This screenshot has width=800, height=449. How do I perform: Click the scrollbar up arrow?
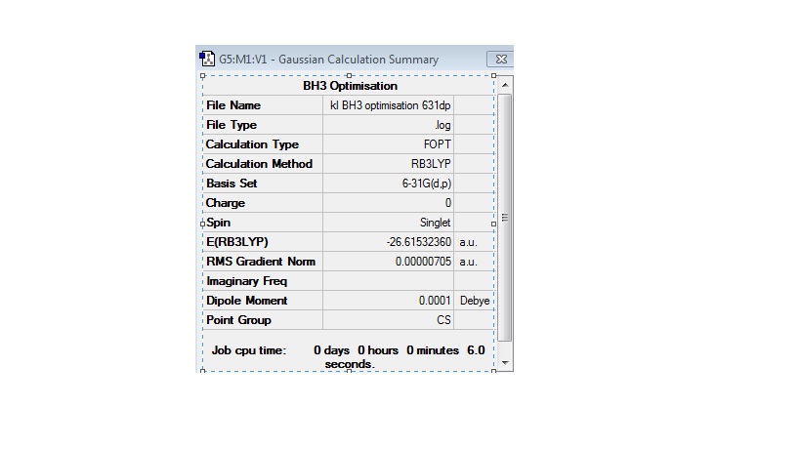pyautogui.click(x=505, y=85)
